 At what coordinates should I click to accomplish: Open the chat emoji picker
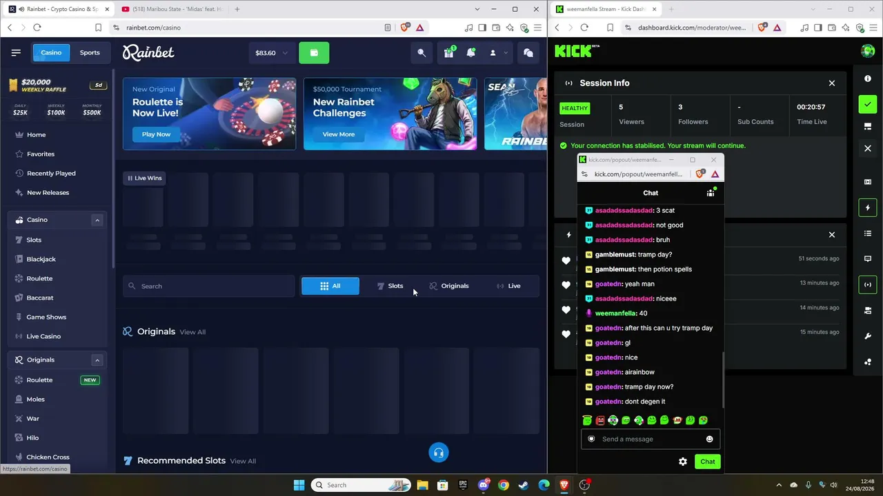click(x=709, y=439)
